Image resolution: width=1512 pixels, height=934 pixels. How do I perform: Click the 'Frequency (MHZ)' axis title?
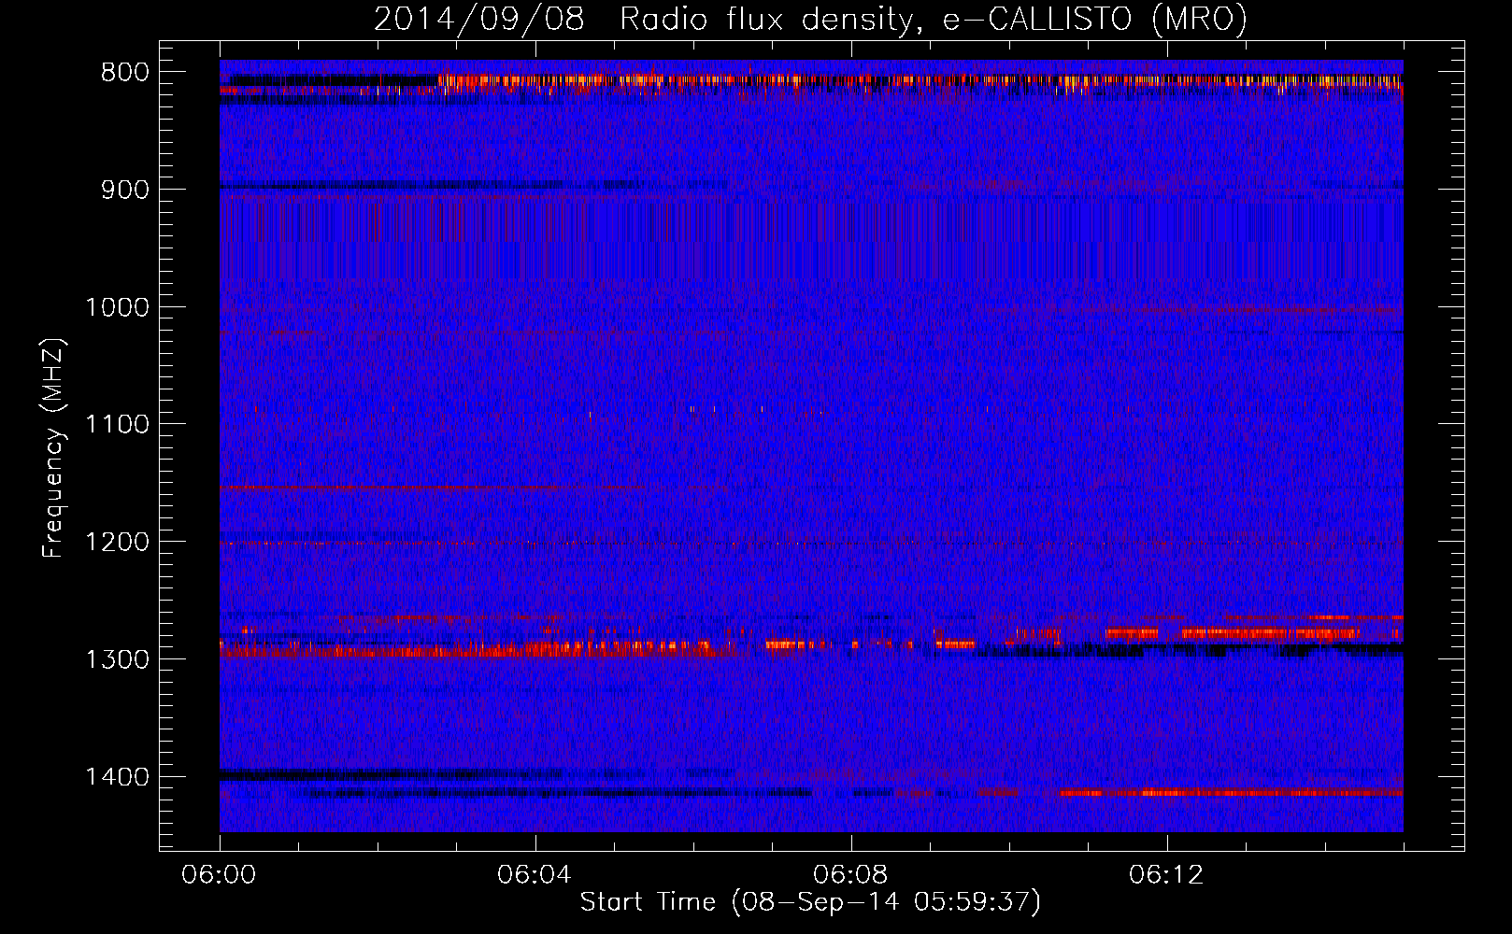coord(53,448)
